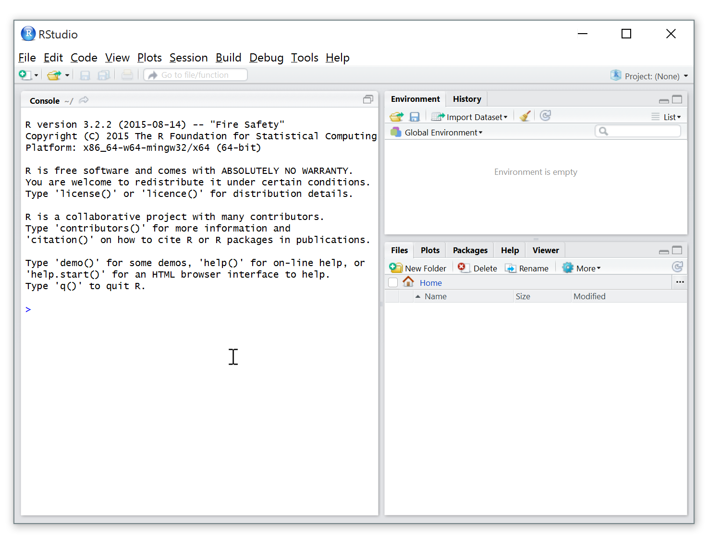
Task: Maximize the Files pane
Action: pos(677,250)
